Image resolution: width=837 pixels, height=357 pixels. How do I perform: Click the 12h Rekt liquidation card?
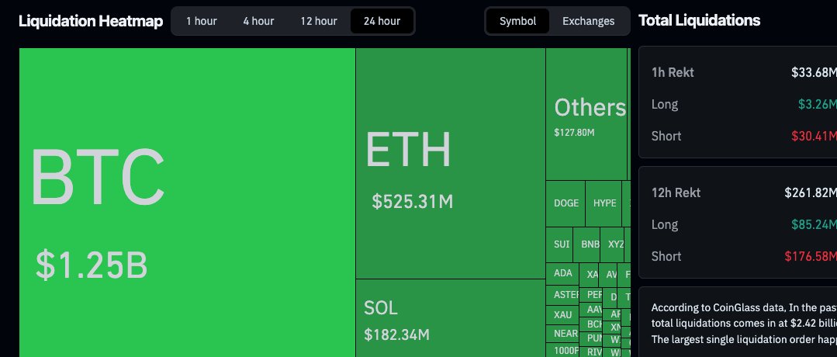click(737, 223)
